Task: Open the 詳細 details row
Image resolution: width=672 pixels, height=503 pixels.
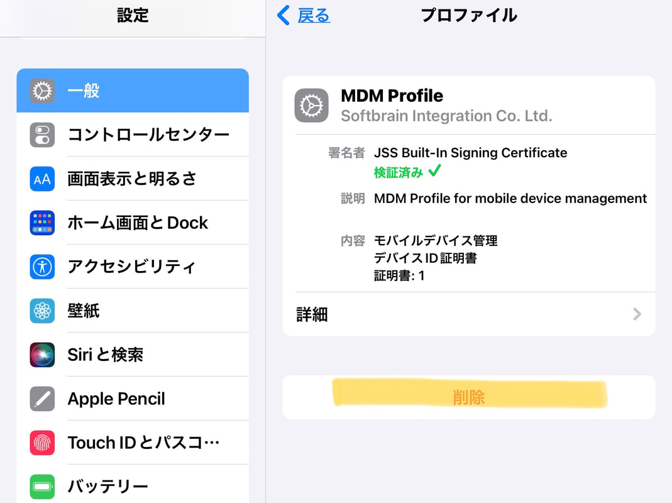Action: (469, 314)
